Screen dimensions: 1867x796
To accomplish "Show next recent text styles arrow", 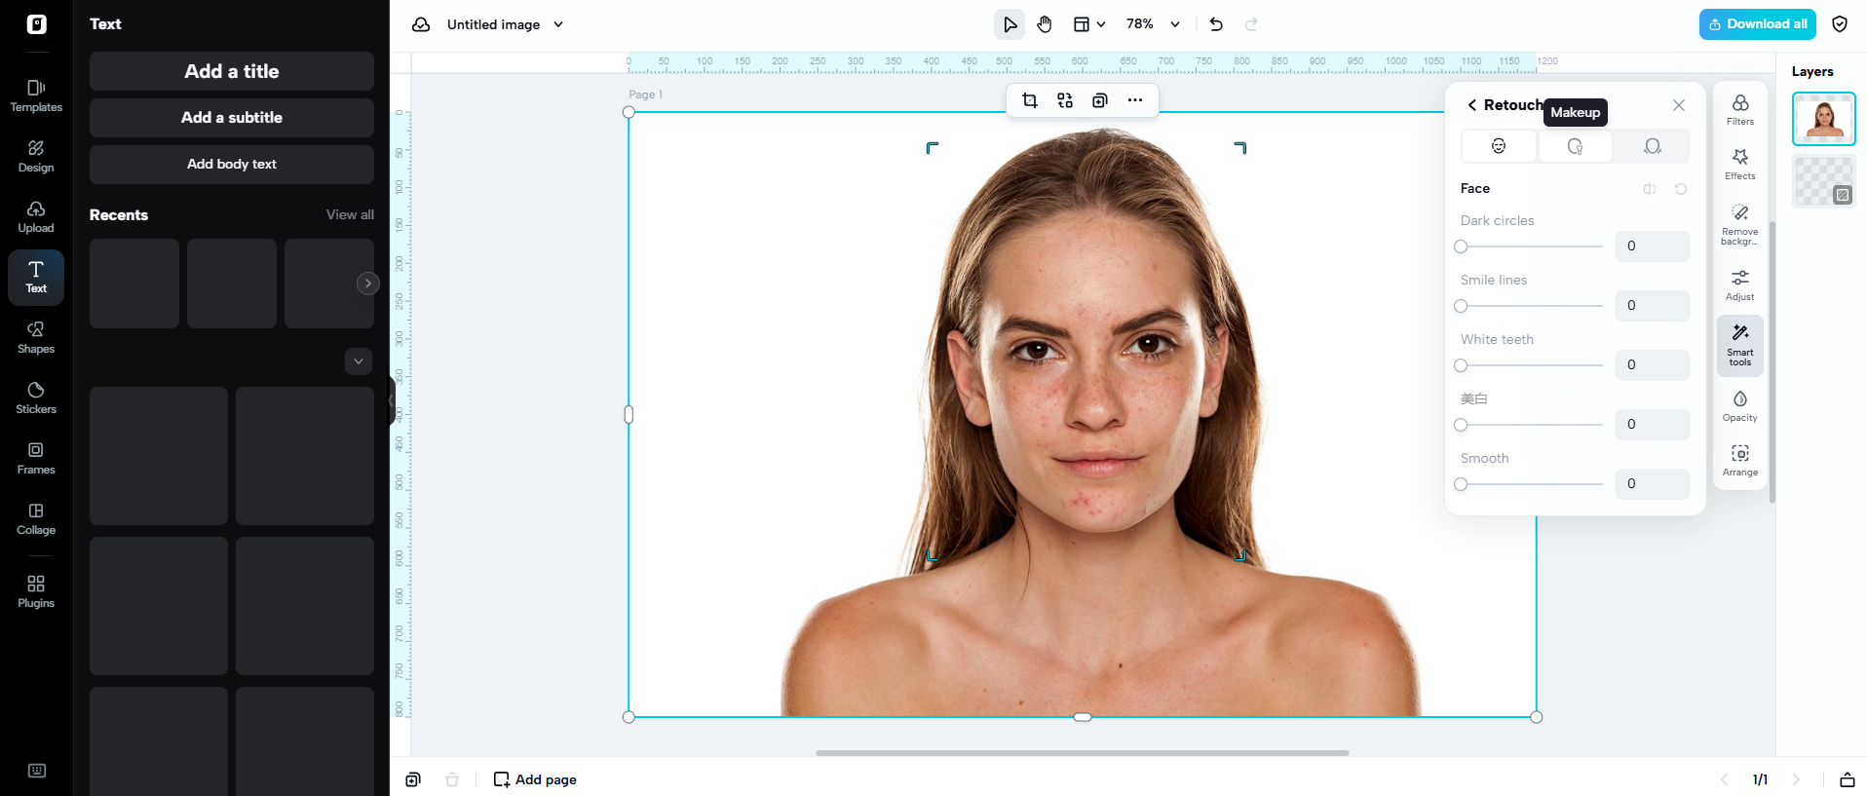I will (367, 284).
